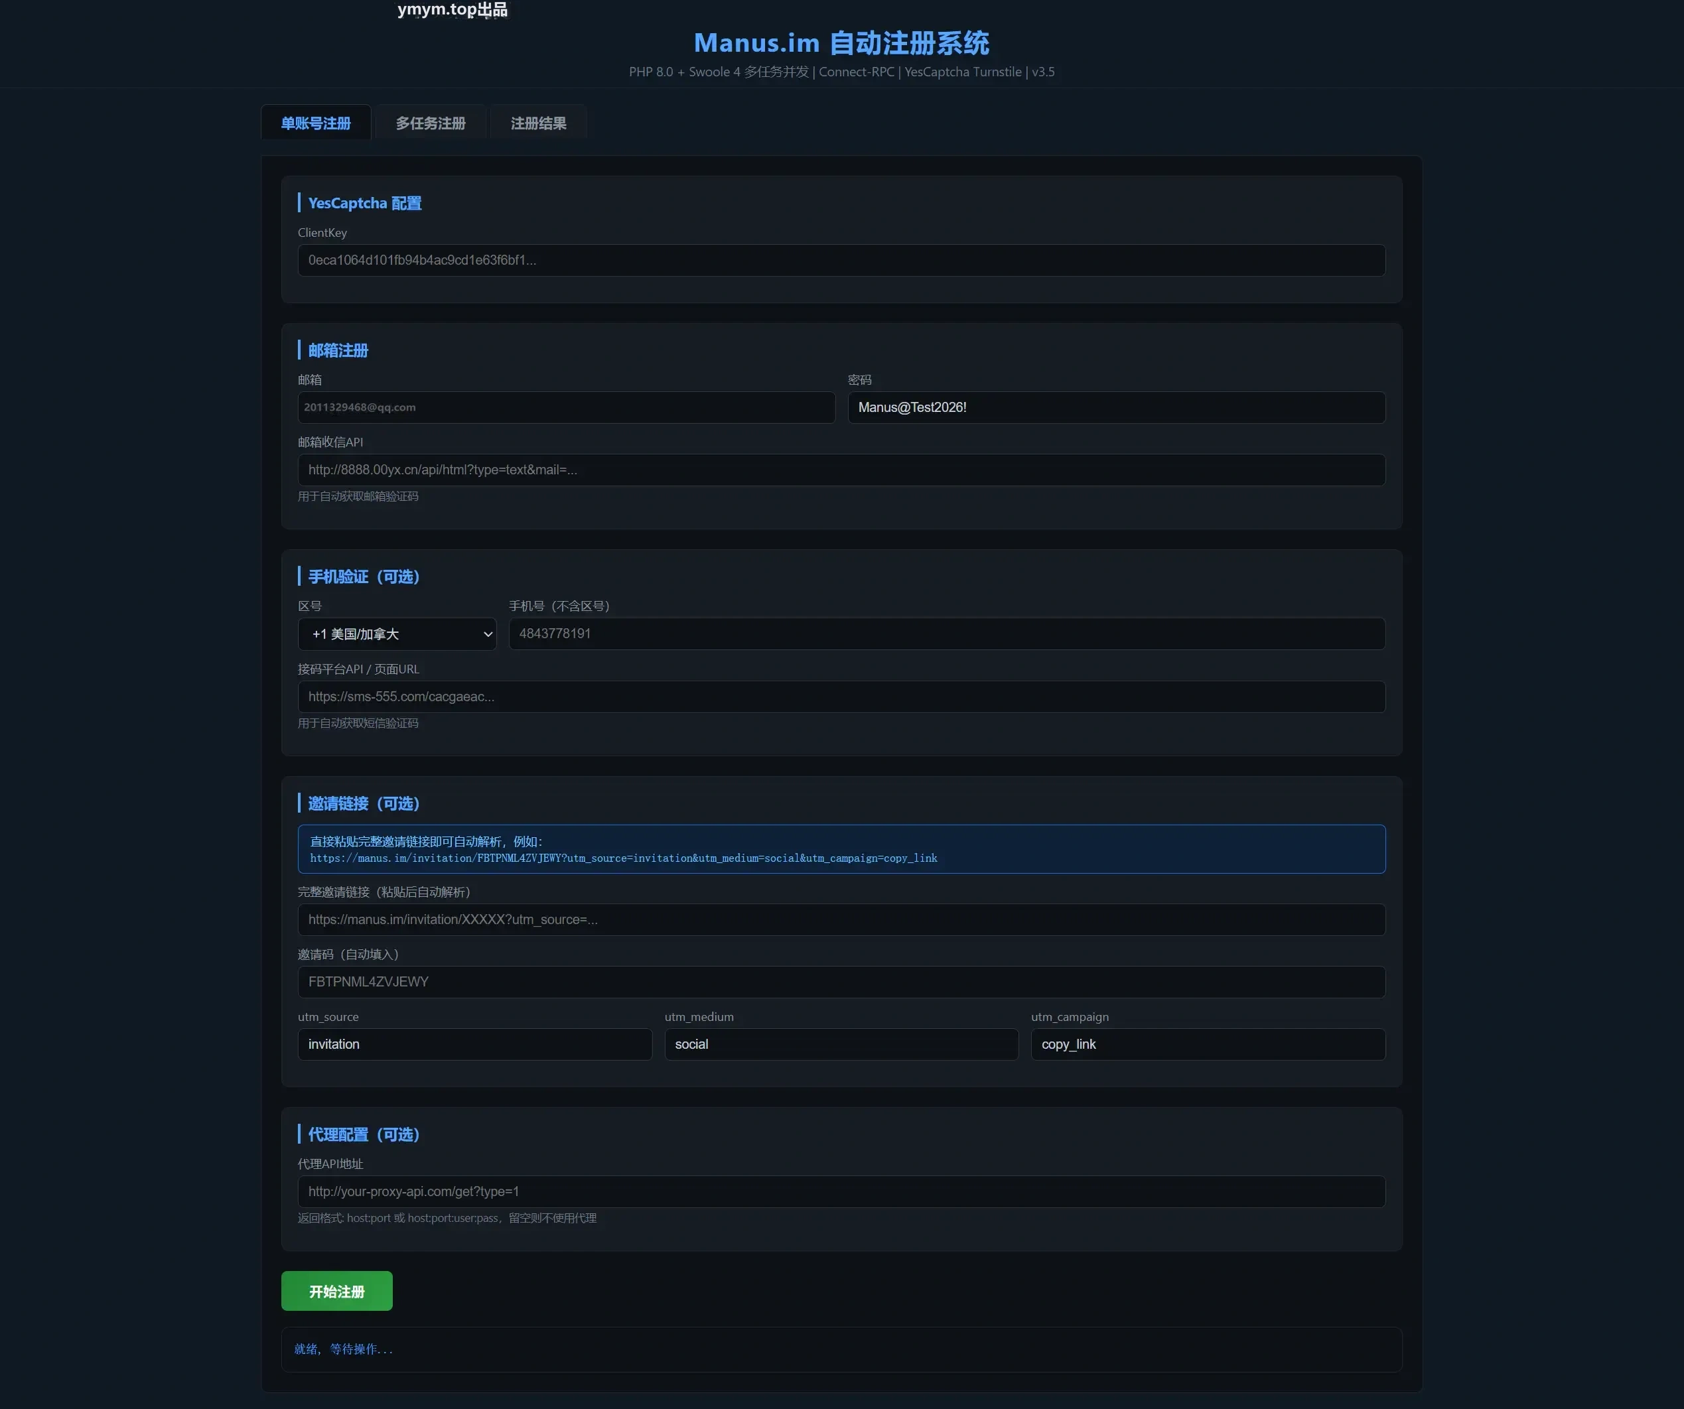This screenshot has height=1409, width=1684.
Task: Click the ymym.top出品 text at top
Action: [453, 10]
